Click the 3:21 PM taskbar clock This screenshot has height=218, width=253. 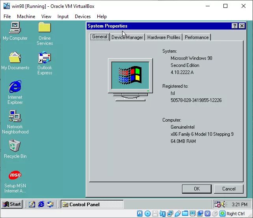click(240, 205)
